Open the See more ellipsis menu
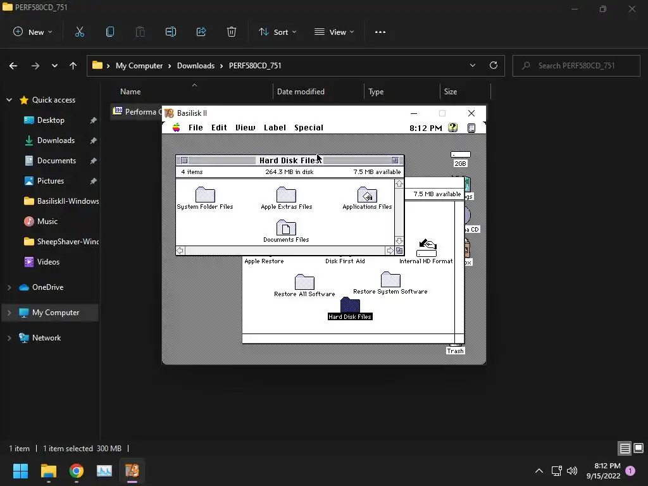Viewport: 648px width, 486px height. tap(380, 32)
